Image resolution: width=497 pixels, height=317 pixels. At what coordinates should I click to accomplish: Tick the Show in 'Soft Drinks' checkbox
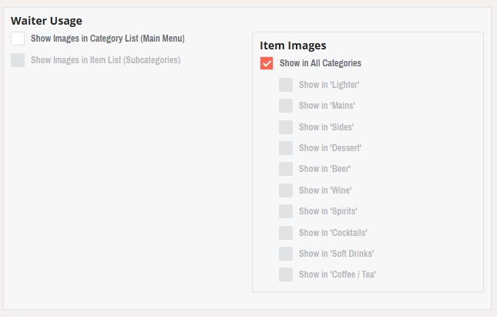(286, 254)
